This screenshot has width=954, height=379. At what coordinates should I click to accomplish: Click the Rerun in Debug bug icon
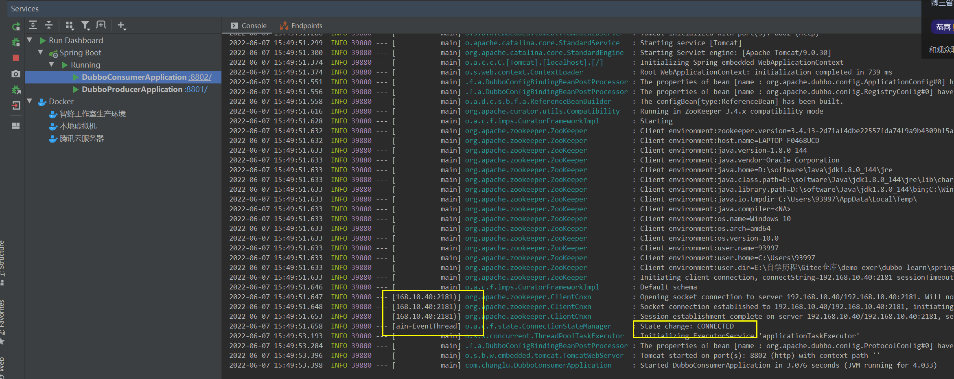(x=16, y=42)
